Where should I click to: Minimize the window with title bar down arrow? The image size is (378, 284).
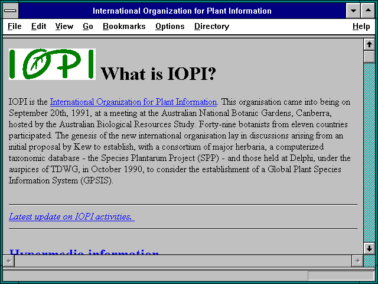coord(353,11)
